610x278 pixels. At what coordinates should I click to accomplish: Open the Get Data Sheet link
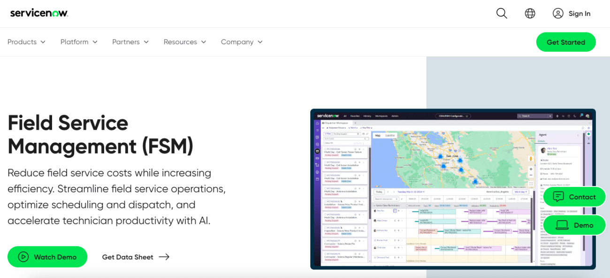pos(136,257)
